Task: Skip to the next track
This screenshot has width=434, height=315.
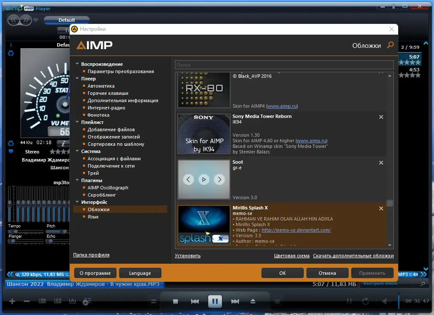Action: tap(235, 301)
